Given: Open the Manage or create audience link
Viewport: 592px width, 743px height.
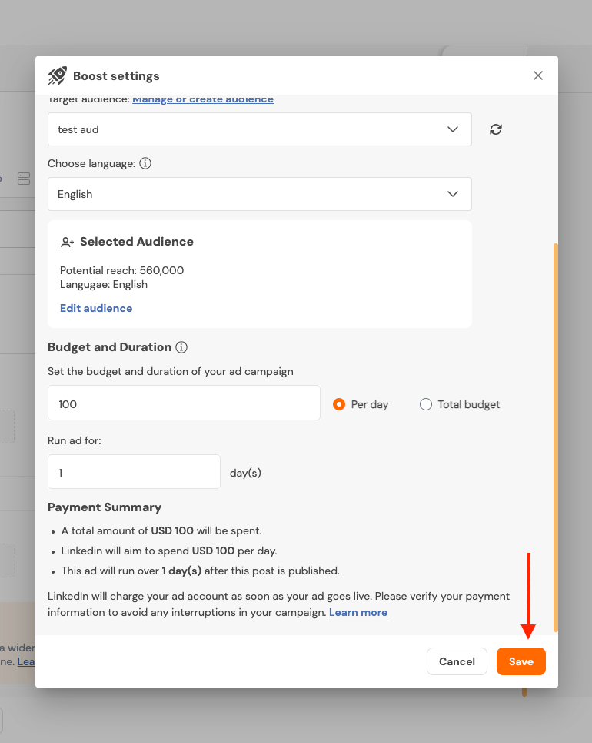Looking at the screenshot, I should click(x=202, y=99).
